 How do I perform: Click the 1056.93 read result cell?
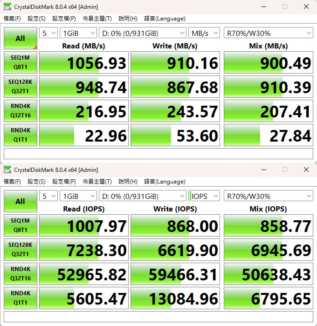coord(84,62)
